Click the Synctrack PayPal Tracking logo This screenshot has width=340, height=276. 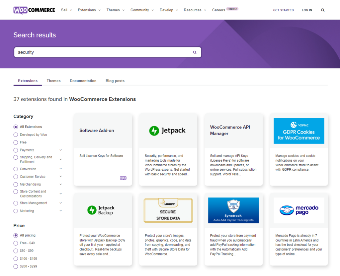coord(233,210)
